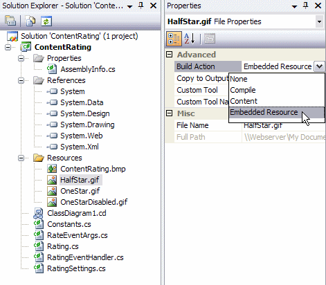This screenshot has height=285, width=326.
Task: Click the Solution 'ContentRating' icon
Action: [x=12, y=36]
